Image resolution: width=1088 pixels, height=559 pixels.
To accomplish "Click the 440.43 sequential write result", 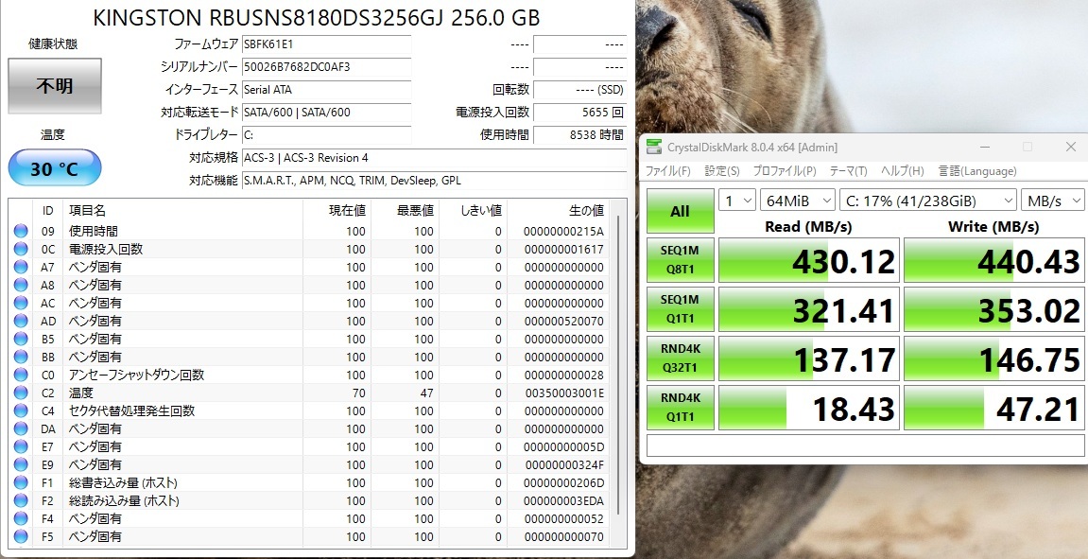I will (994, 260).
